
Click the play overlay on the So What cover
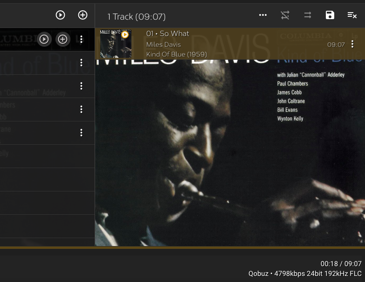[124, 35]
